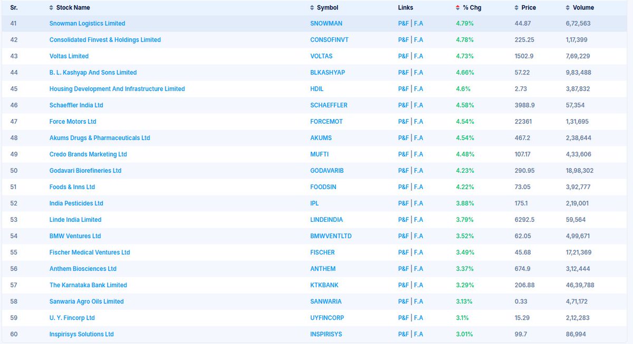Click the GODAVARIB symbol link
The image size is (633, 344).
(327, 170)
